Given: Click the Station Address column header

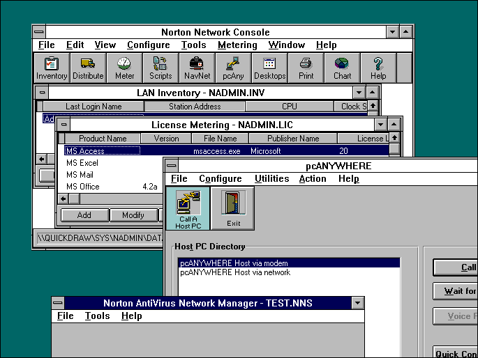Looking at the screenshot, I should pyautogui.click(x=195, y=107).
